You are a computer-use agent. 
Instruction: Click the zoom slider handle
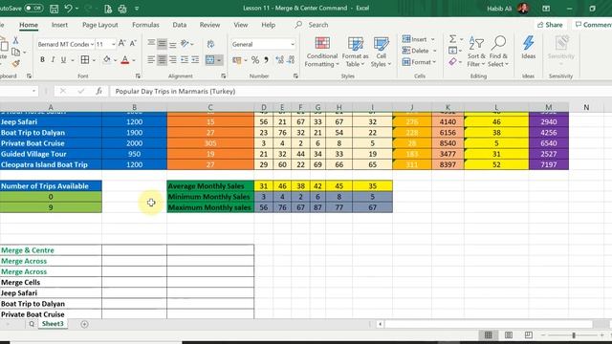574,335
